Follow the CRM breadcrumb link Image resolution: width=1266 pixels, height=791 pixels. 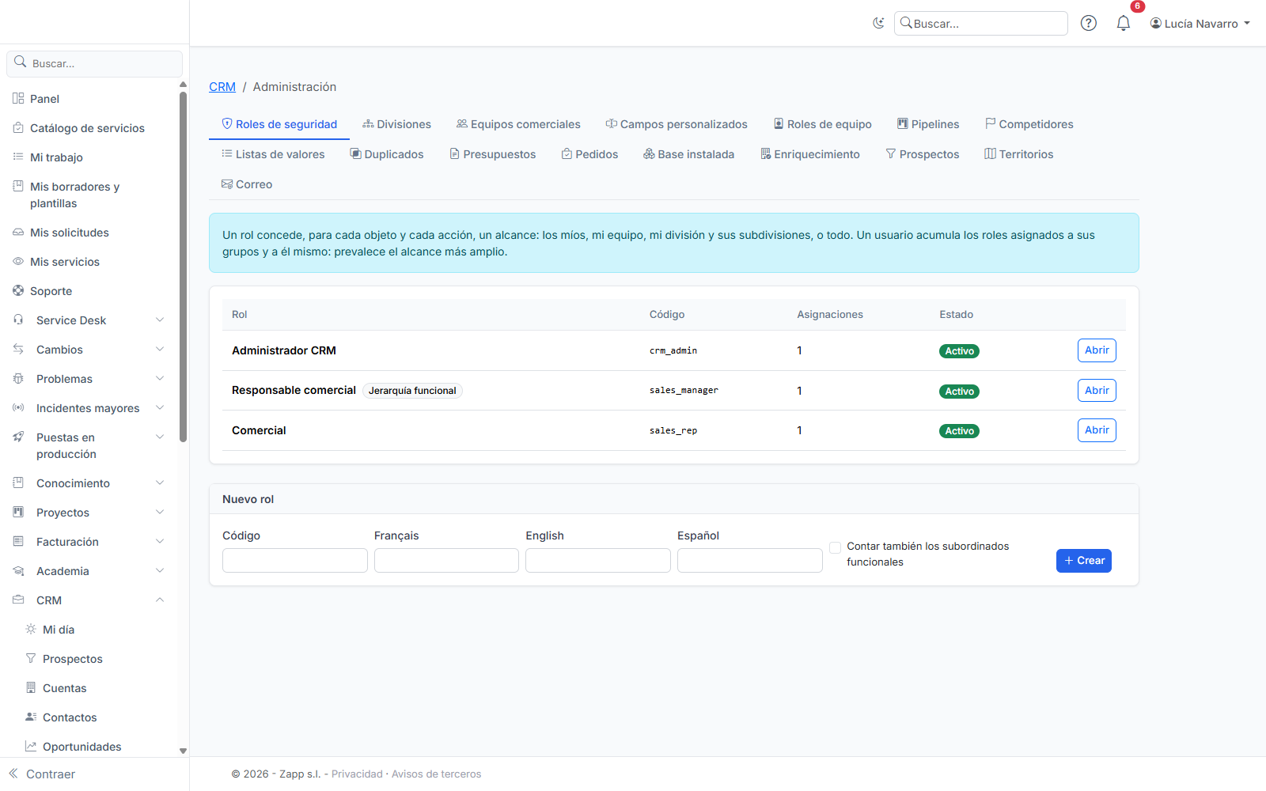click(222, 87)
